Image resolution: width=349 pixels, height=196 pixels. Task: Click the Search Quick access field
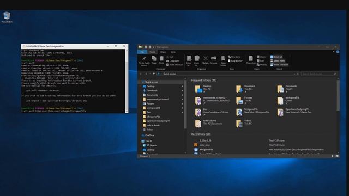(318, 74)
